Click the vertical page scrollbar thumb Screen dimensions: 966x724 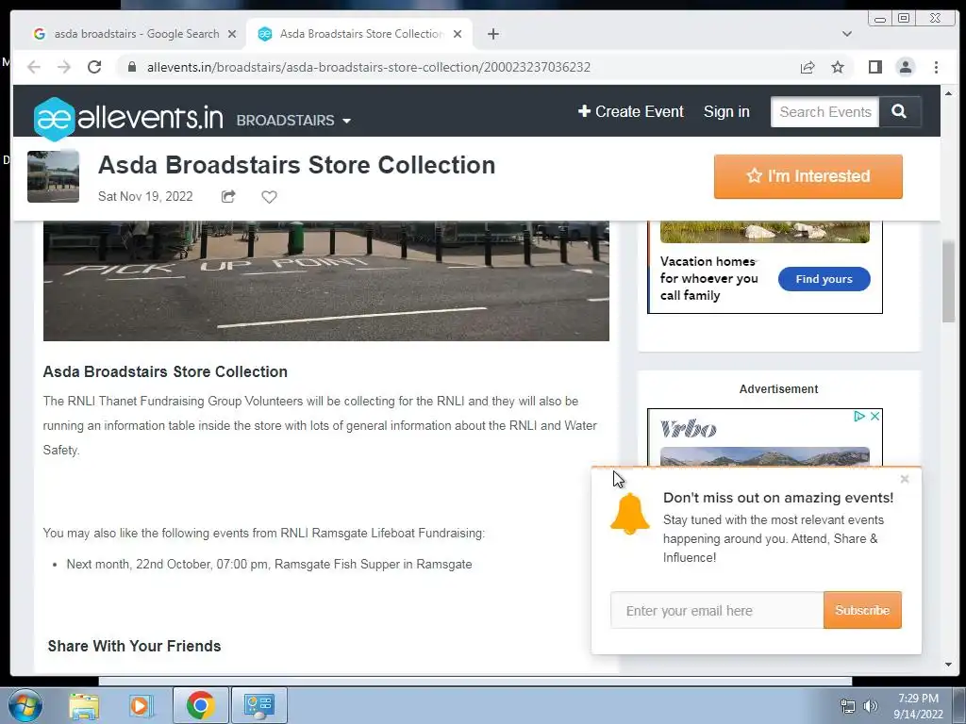[x=948, y=281]
